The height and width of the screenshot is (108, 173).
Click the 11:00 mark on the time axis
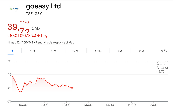click(x=45, y=105)
